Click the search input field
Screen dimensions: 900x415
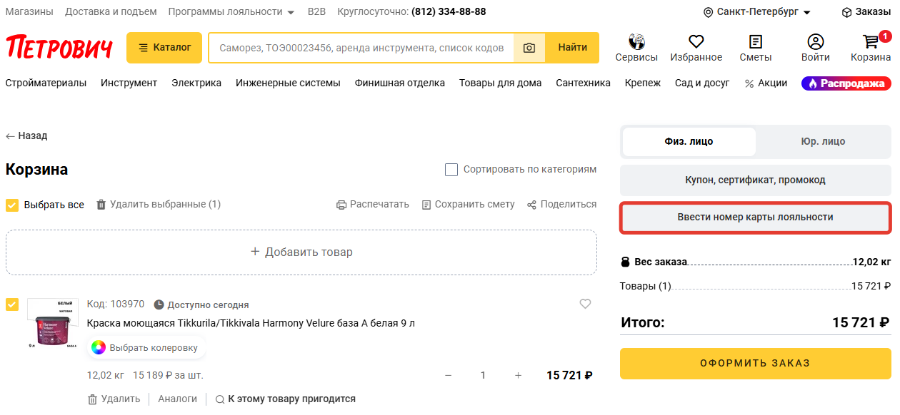click(361, 48)
